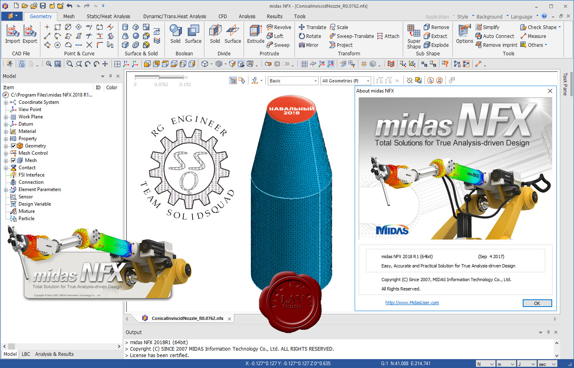Viewport: 574px width, 368px height.
Task: Select the Boolean Solid tool
Action: [x=175, y=34]
